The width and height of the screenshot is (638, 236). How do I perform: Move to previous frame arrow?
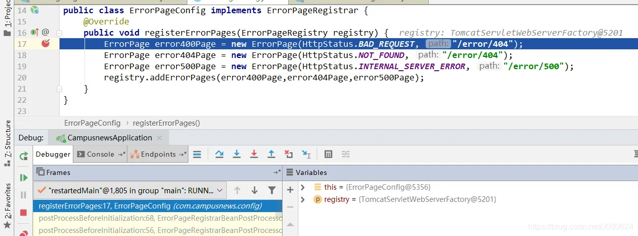click(237, 190)
